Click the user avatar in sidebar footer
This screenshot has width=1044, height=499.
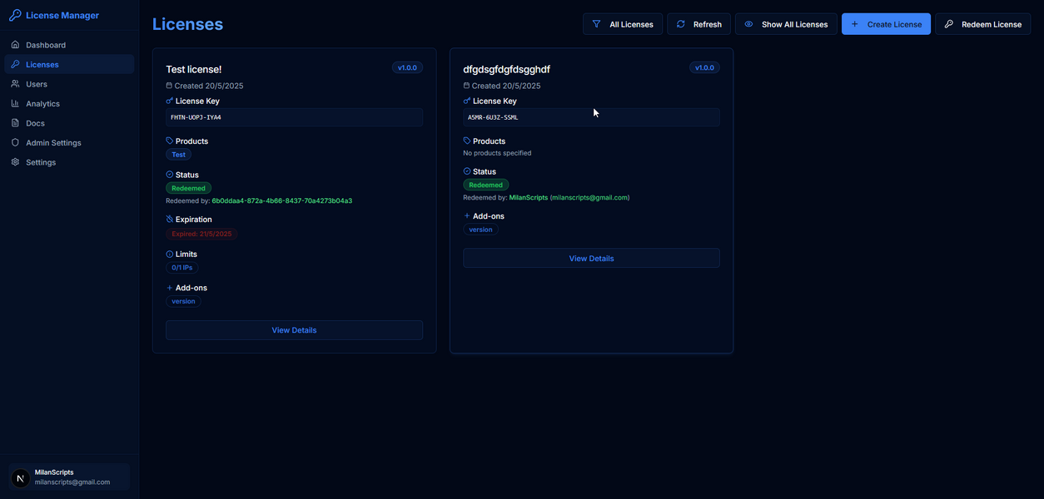(x=20, y=477)
